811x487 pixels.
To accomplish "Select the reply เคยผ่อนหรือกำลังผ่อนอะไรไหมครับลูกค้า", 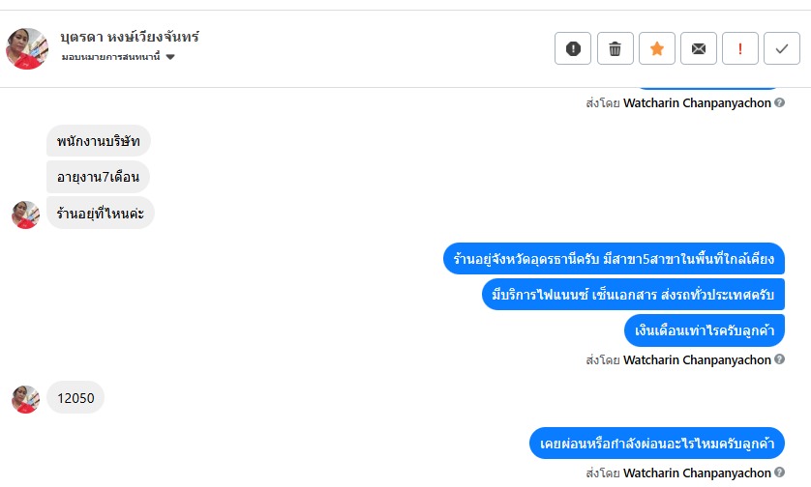I will (657, 444).
